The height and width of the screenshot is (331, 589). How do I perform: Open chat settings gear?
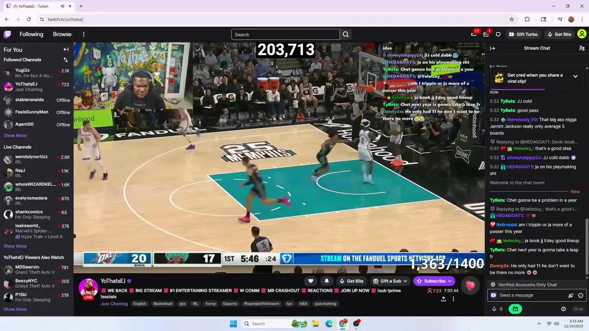point(563,309)
